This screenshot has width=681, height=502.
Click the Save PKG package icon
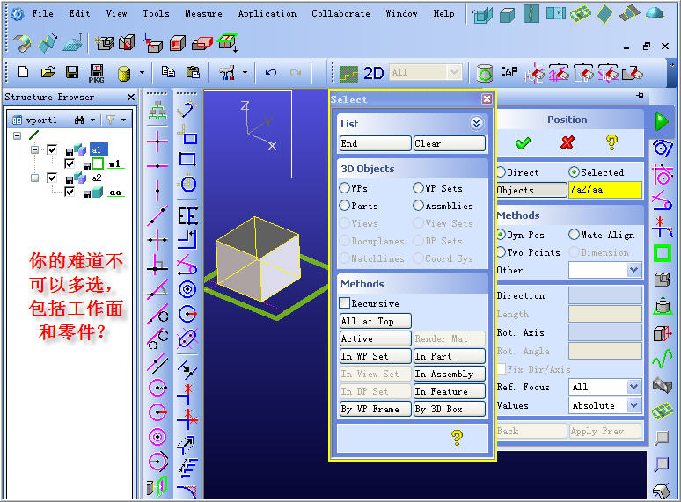[x=97, y=73]
